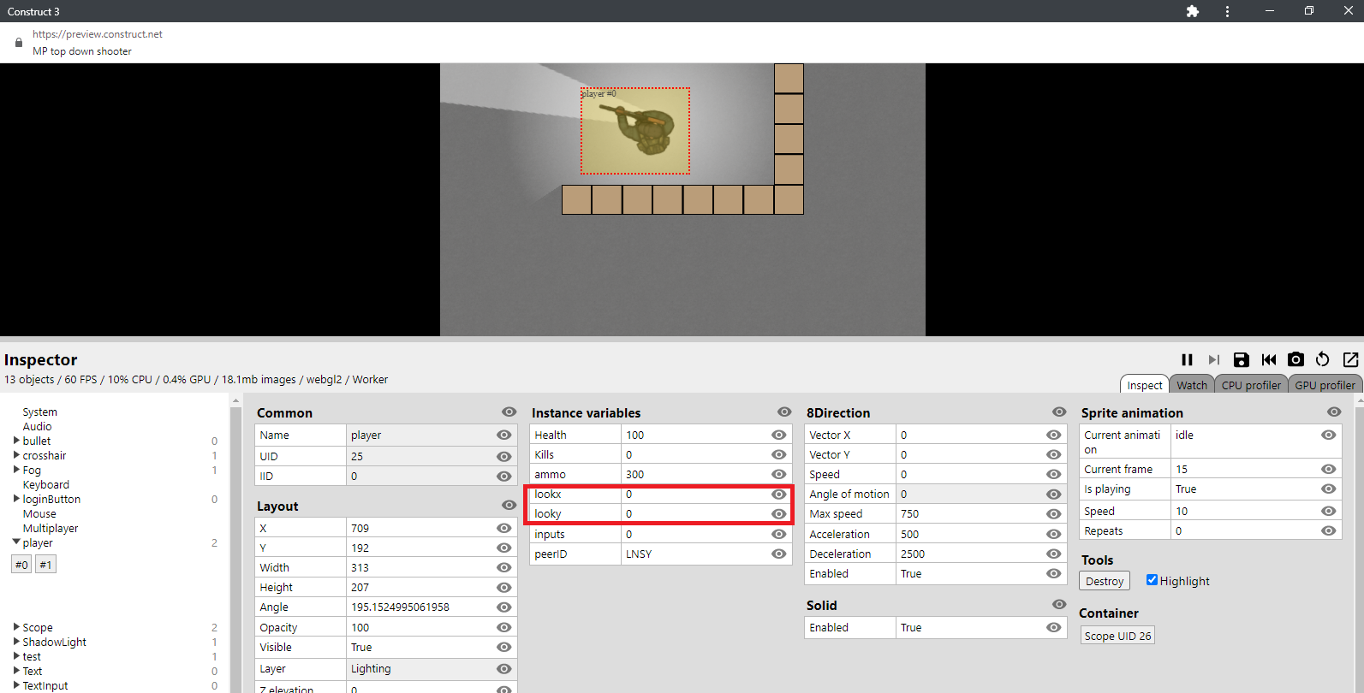Select player instance #0

21,565
